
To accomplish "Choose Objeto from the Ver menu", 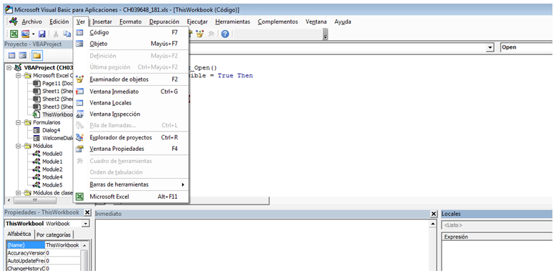I will click(x=131, y=44).
